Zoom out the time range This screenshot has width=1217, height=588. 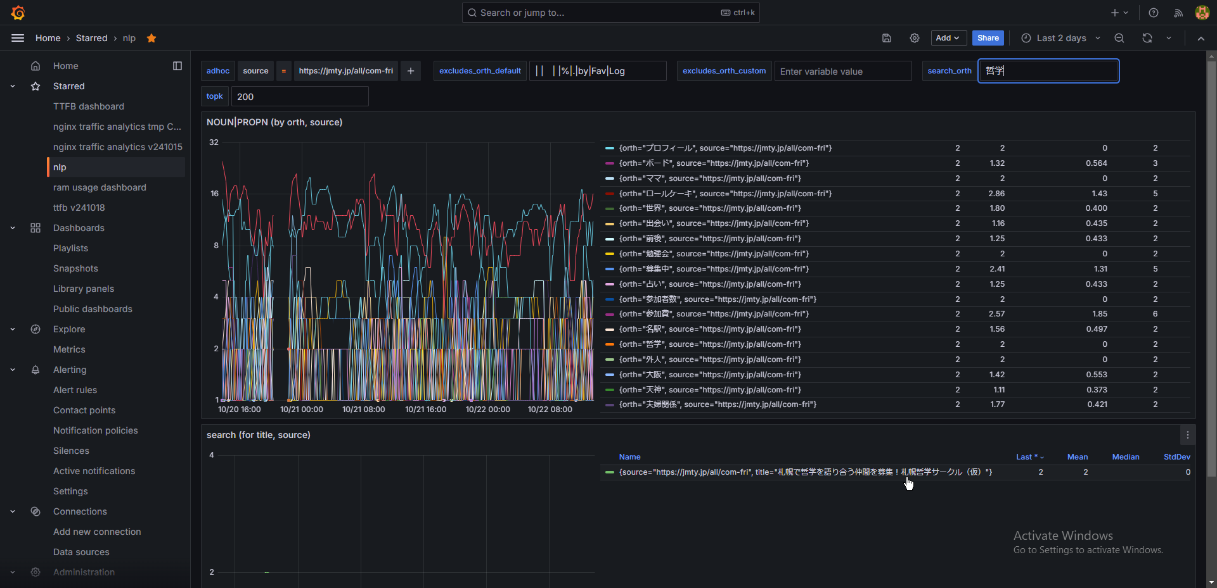tap(1119, 38)
